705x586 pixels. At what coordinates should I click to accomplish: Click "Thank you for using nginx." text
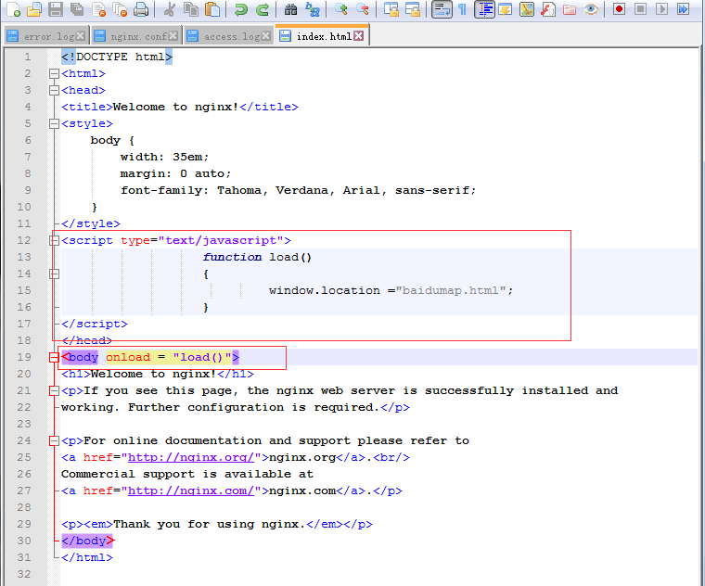(x=210, y=525)
